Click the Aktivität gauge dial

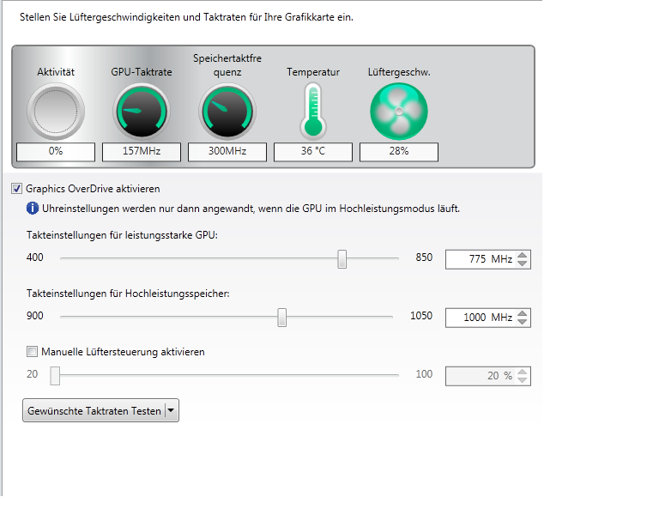56,112
